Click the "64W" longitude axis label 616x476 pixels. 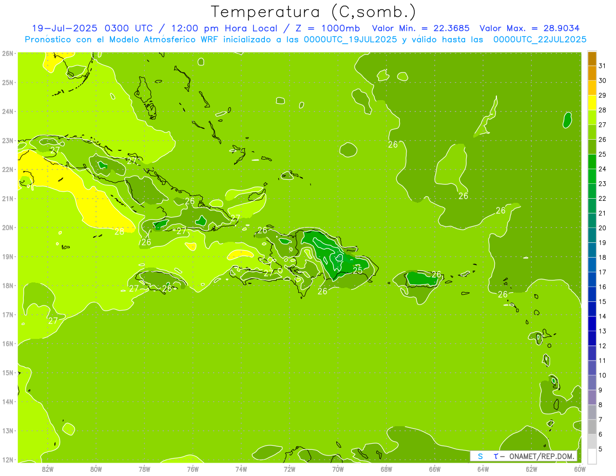click(x=483, y=469)
